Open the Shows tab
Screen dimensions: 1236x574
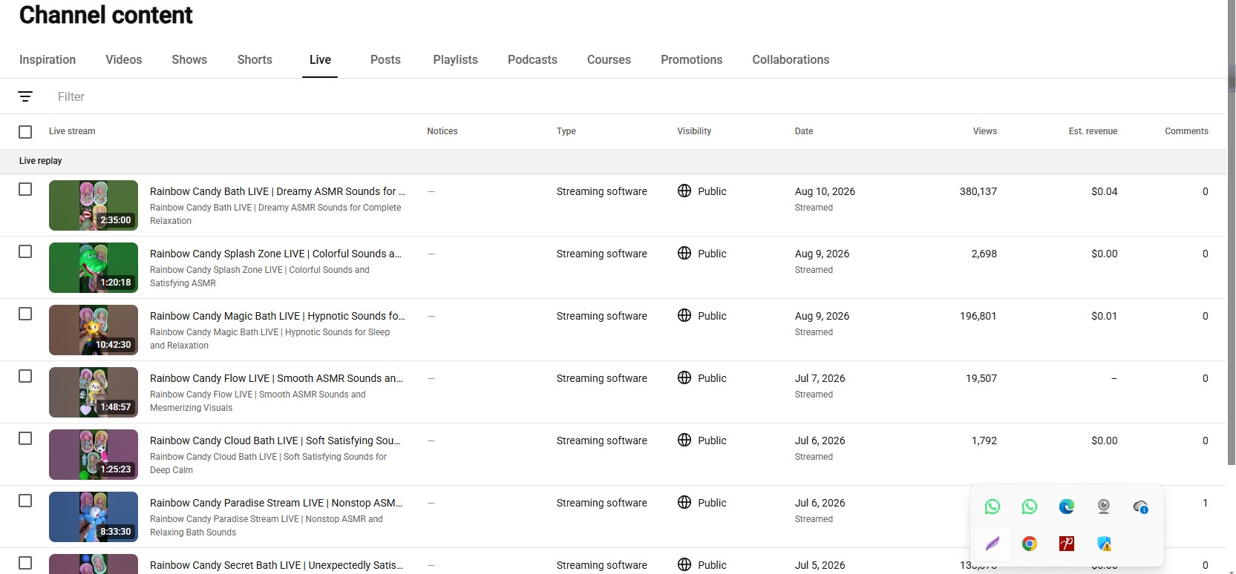(x=189, y=59)
